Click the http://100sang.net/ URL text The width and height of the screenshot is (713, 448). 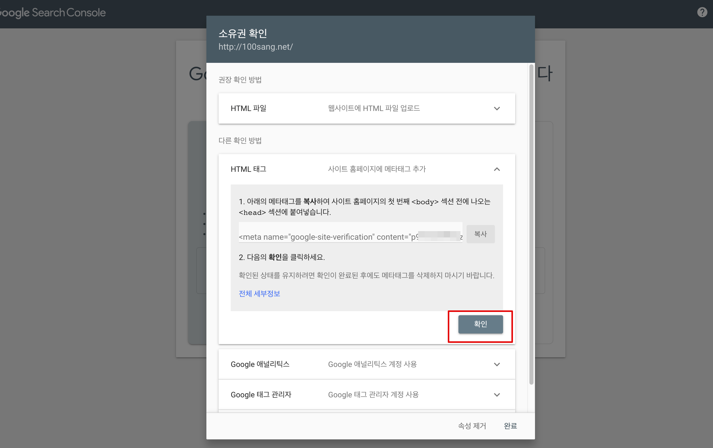pos(256,47)
